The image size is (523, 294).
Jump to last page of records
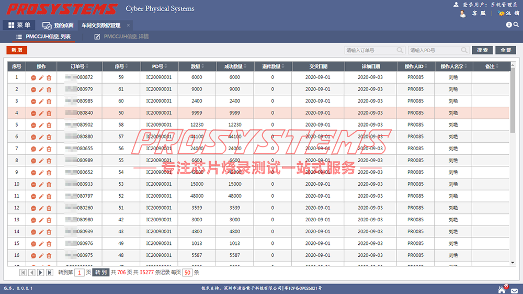pyautogui.click(x=49, y=273)
